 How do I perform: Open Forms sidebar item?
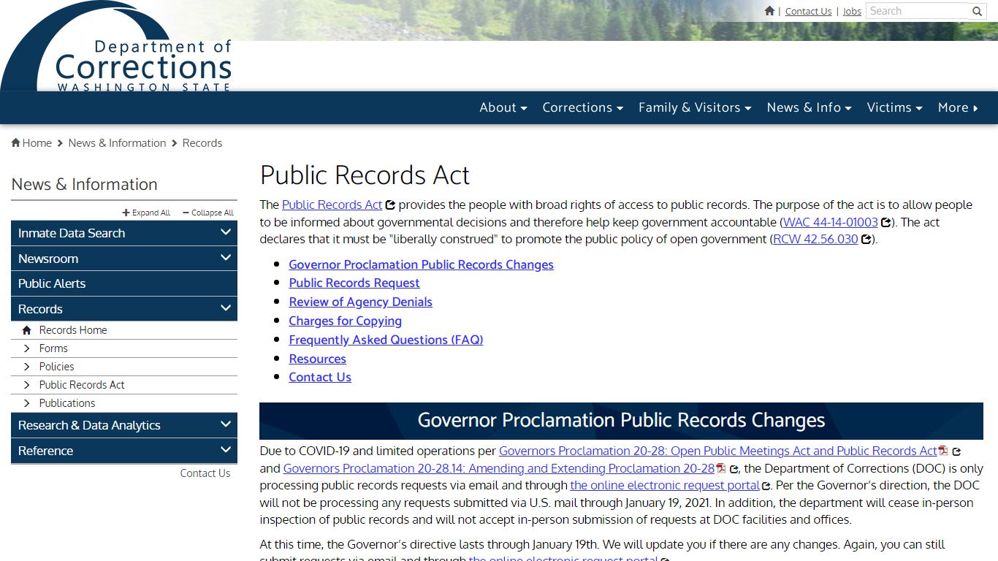(x=53, y=348)
